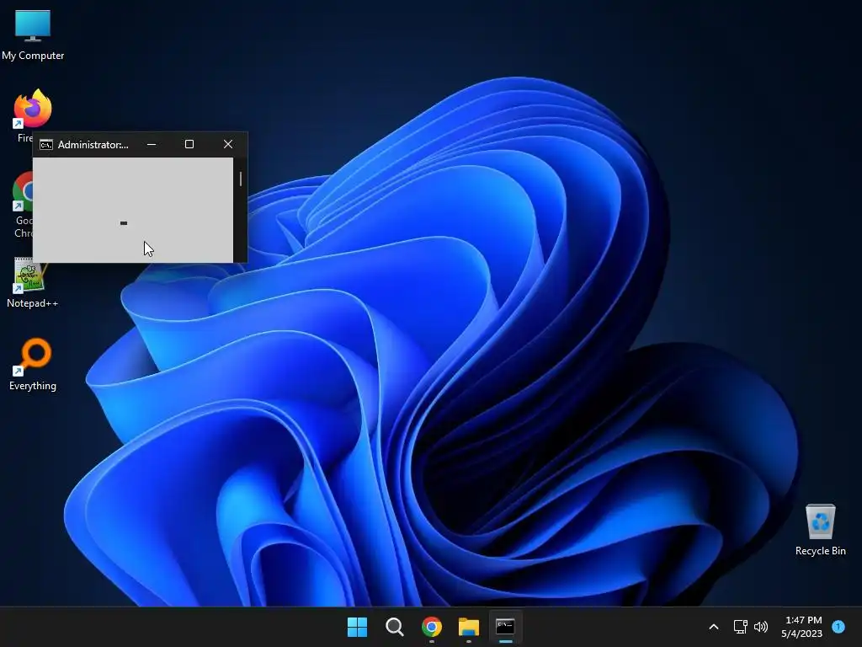Open the notification badge in tray

pos(838,626)
